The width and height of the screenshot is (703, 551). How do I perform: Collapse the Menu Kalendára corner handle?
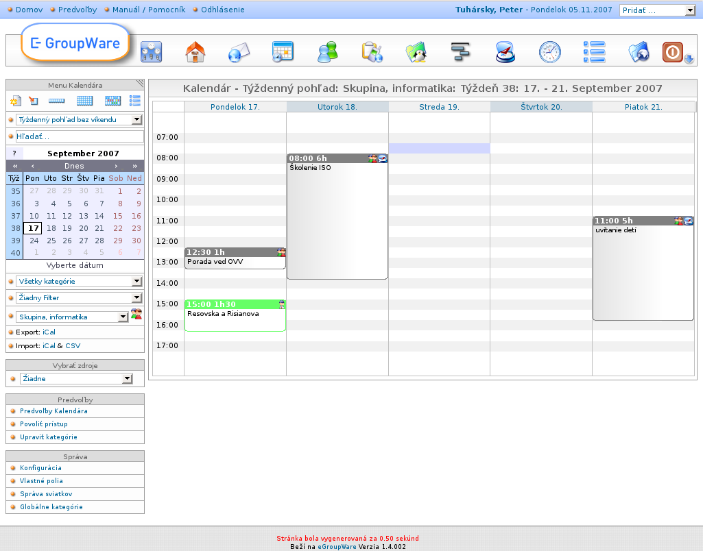click(140, 84)
